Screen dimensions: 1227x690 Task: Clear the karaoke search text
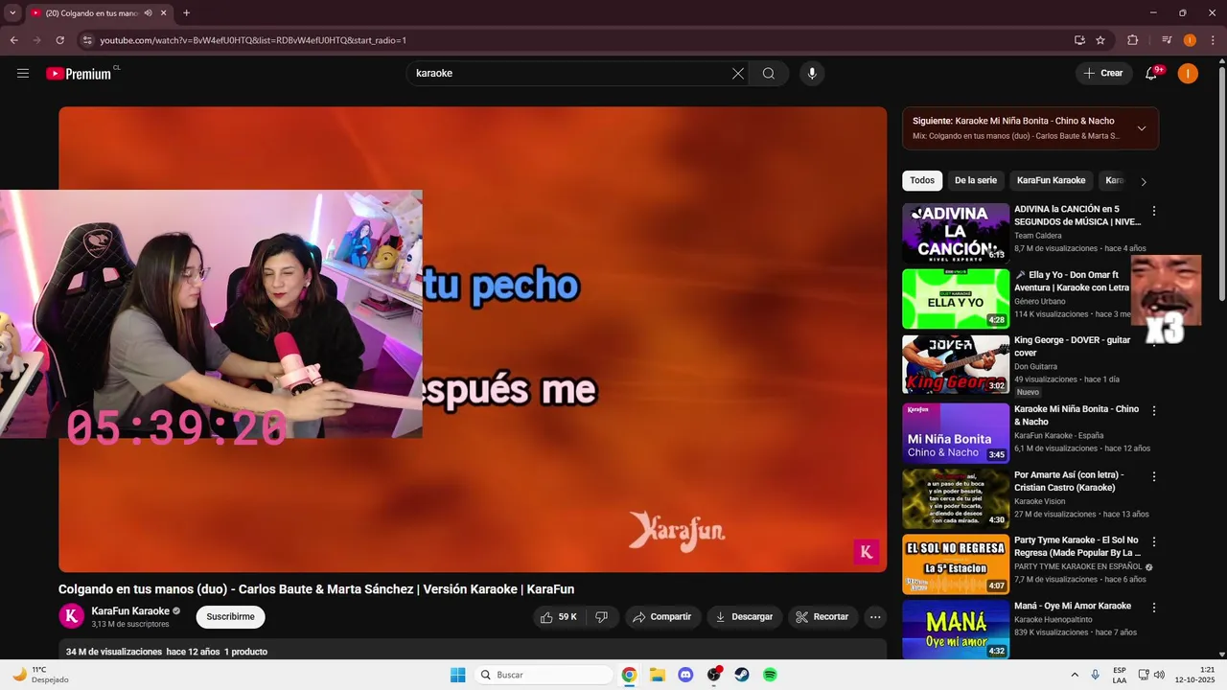[738, 74]
